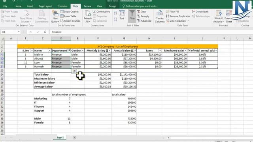Open the File tab
This screenshot has height=142, width=253.
pyautogui.click(x=5, y=6)
